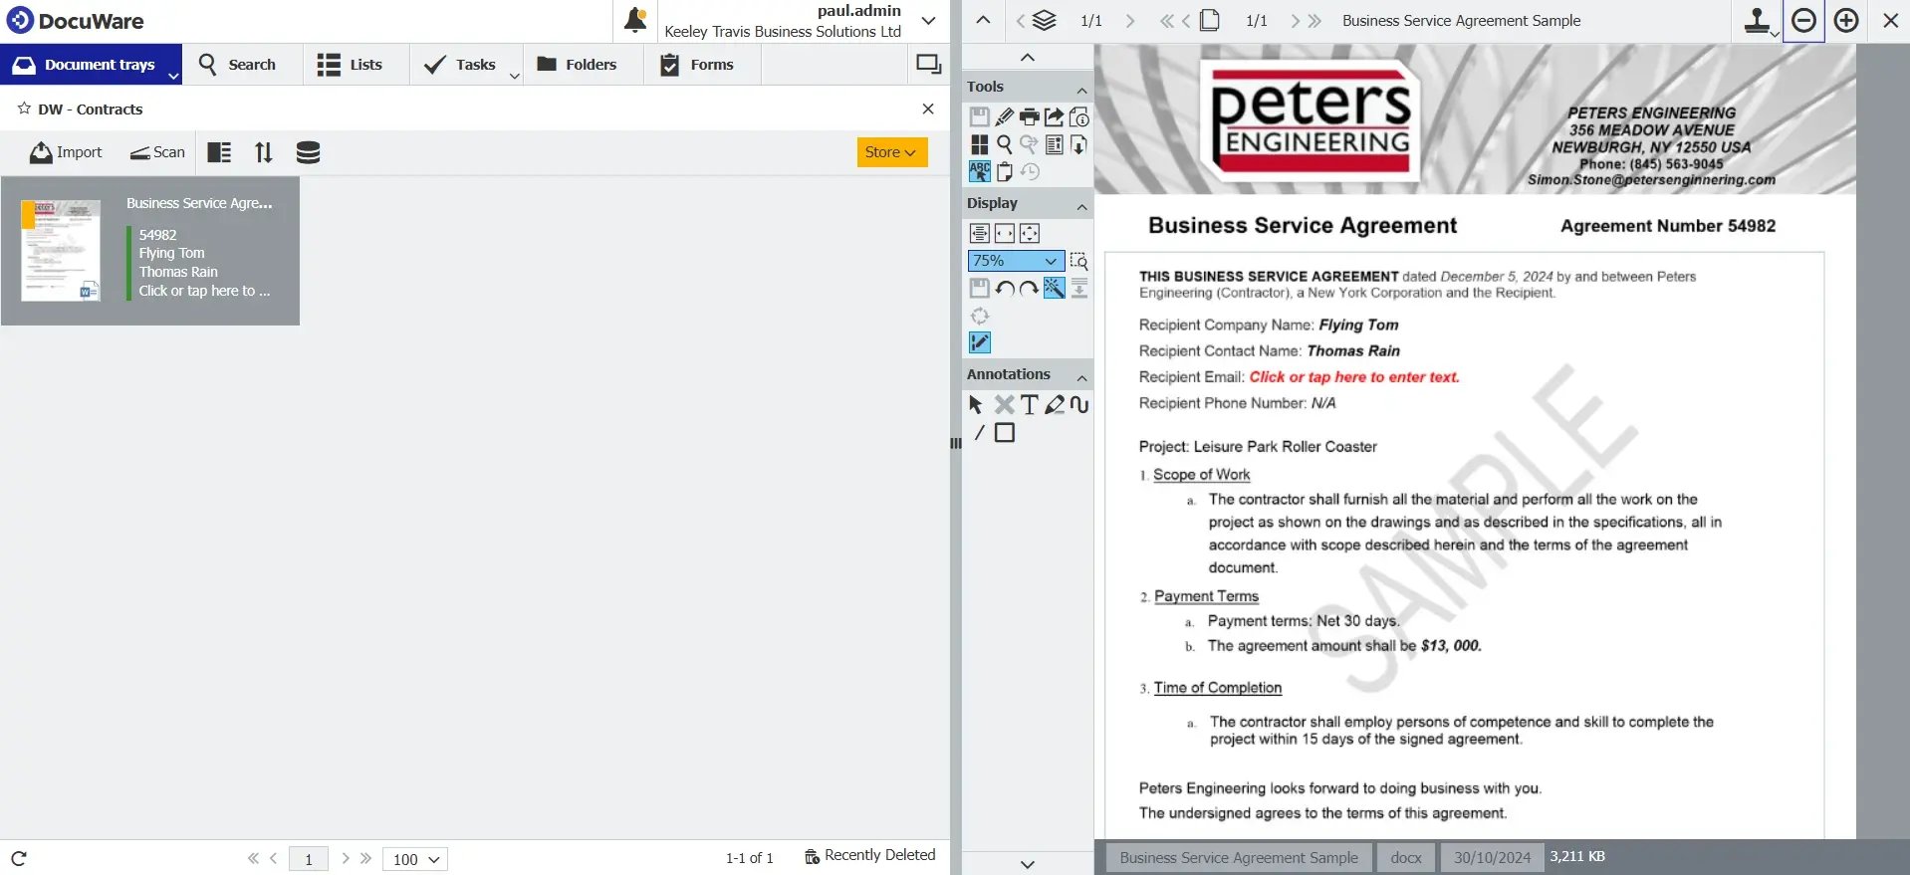Collapse the Display panel

pyautogui.click(x=1081, y=206)
